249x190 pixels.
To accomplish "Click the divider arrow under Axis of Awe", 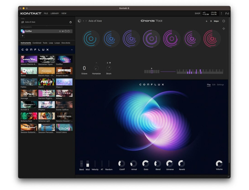I will (46, 25).
